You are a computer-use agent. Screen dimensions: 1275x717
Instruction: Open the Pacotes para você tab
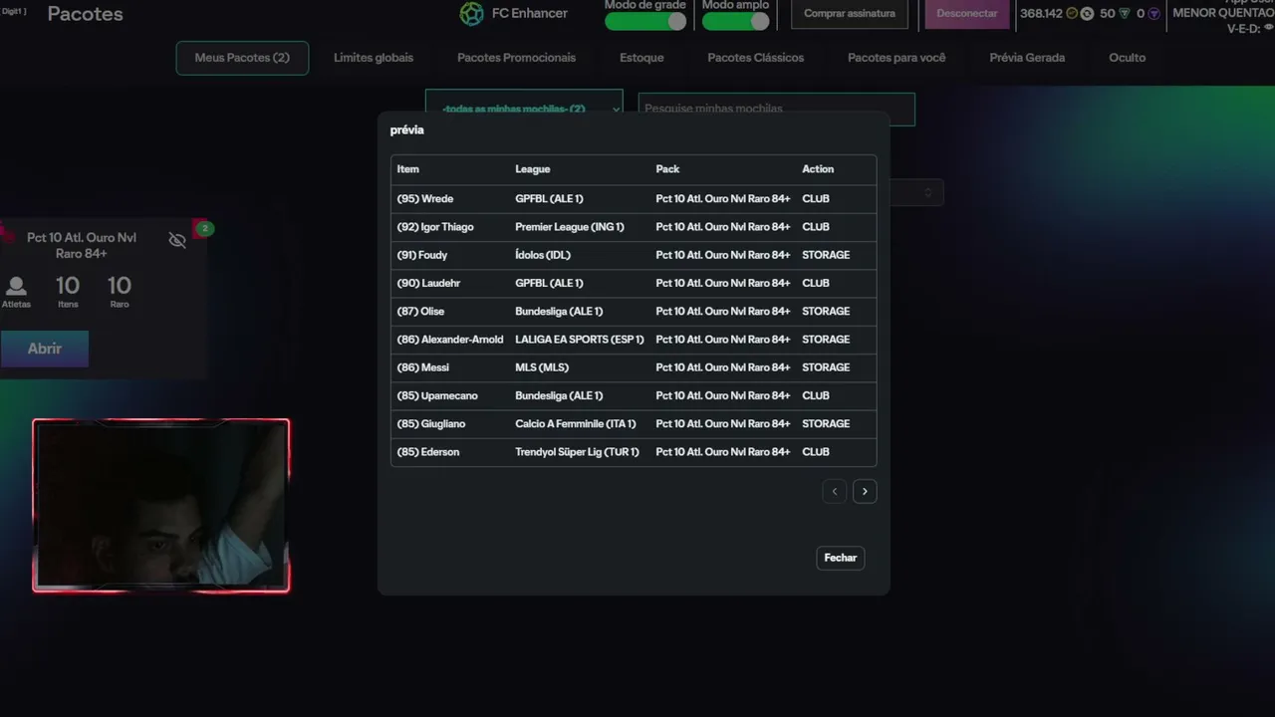(x=896, y=58)
